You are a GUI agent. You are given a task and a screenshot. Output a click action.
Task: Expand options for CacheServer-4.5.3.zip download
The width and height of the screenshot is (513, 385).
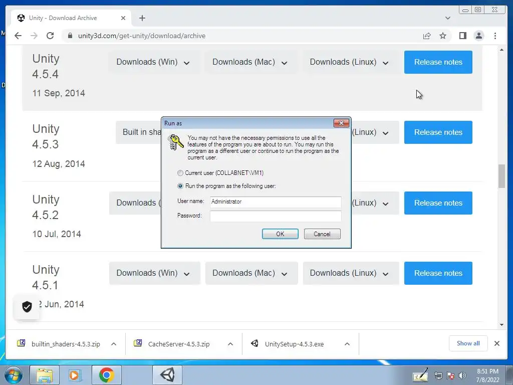(230, 344)
